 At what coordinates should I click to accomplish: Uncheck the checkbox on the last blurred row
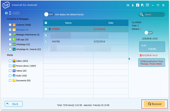pyautogui.click(x=46, y=48)
